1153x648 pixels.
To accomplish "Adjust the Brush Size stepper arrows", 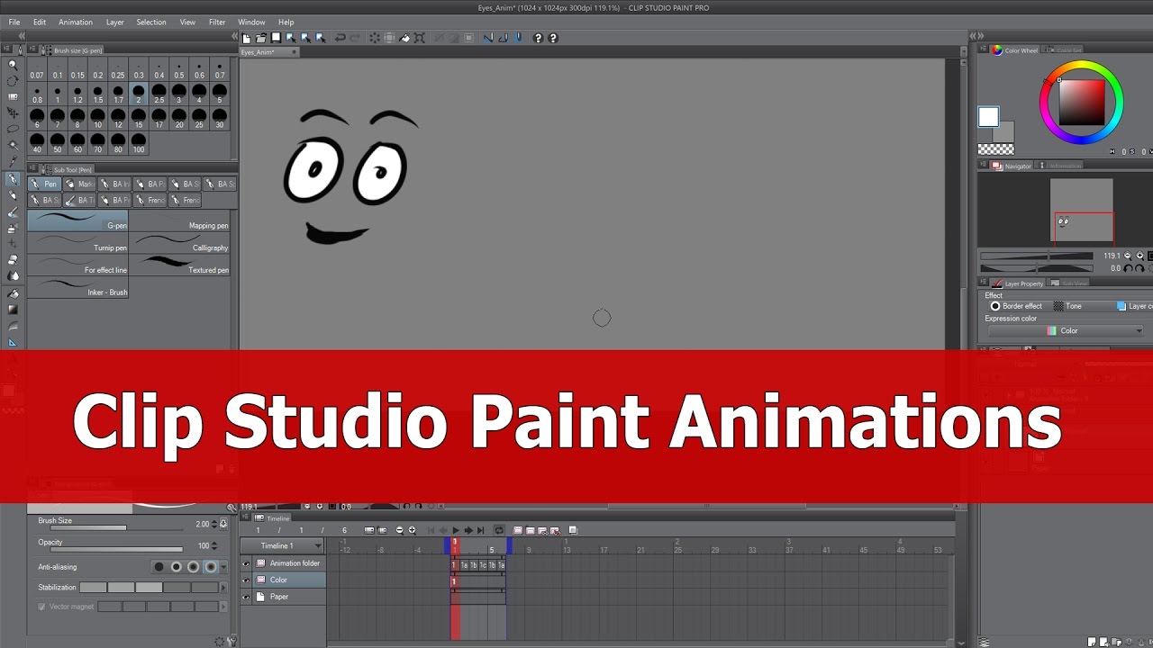I will 214,524.
